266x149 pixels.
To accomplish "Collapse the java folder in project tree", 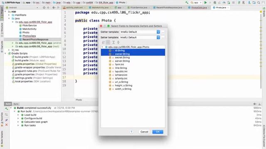I will tap(9, 19).
